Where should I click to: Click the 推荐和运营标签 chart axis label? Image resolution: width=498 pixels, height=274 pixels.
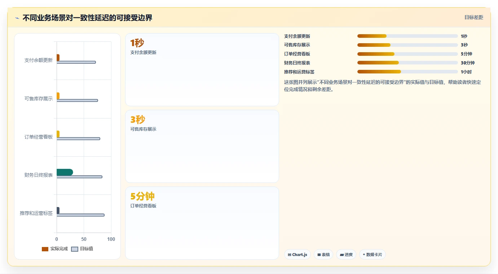[x=36, y=213]
